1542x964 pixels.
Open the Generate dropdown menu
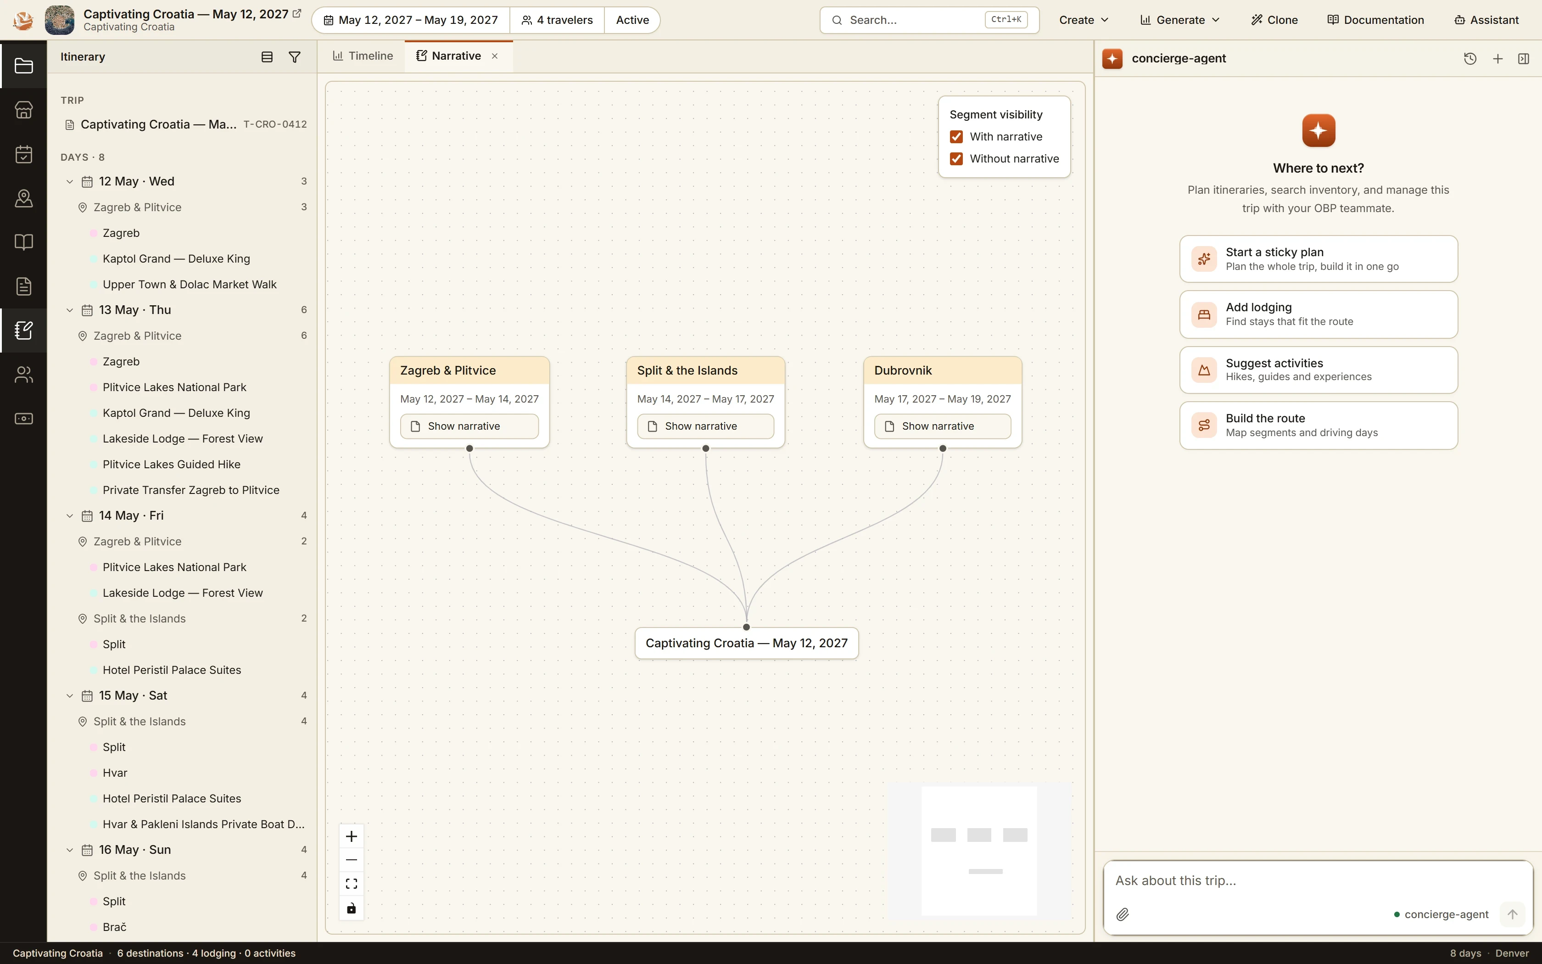point(1179,20)
